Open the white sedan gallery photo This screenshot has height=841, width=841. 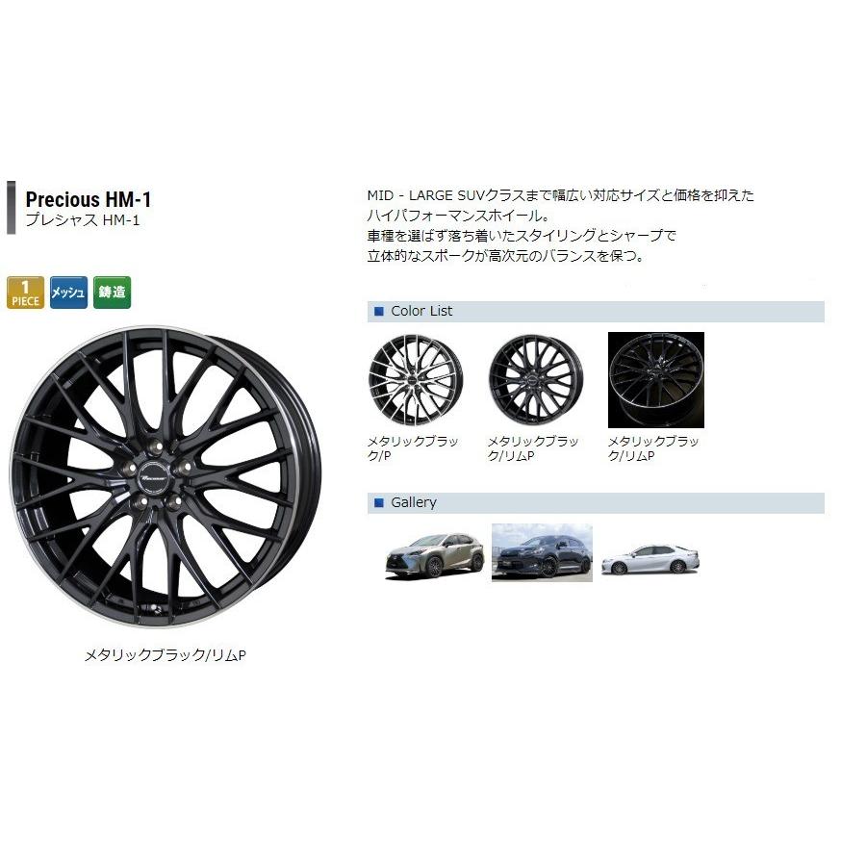(650, 559)
